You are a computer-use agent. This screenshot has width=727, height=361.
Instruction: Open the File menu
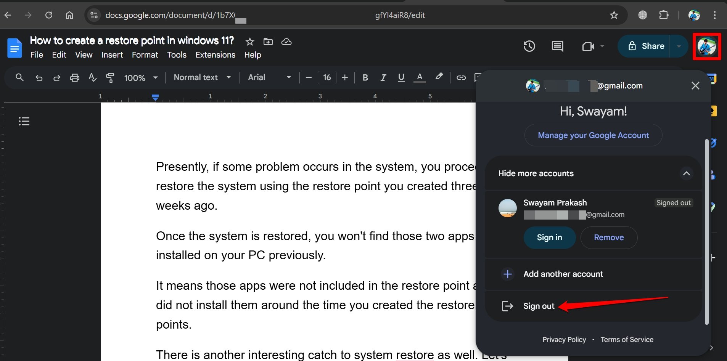pos(37,55)
